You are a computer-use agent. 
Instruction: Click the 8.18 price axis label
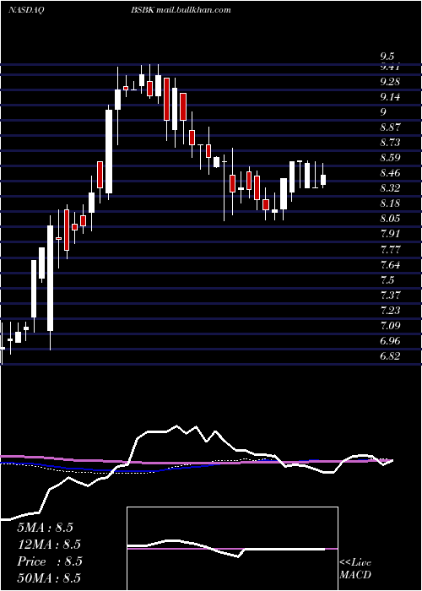tap(390, 204)
